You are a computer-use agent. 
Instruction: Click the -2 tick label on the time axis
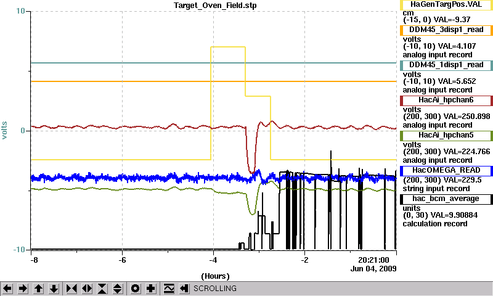pos(304,260)
